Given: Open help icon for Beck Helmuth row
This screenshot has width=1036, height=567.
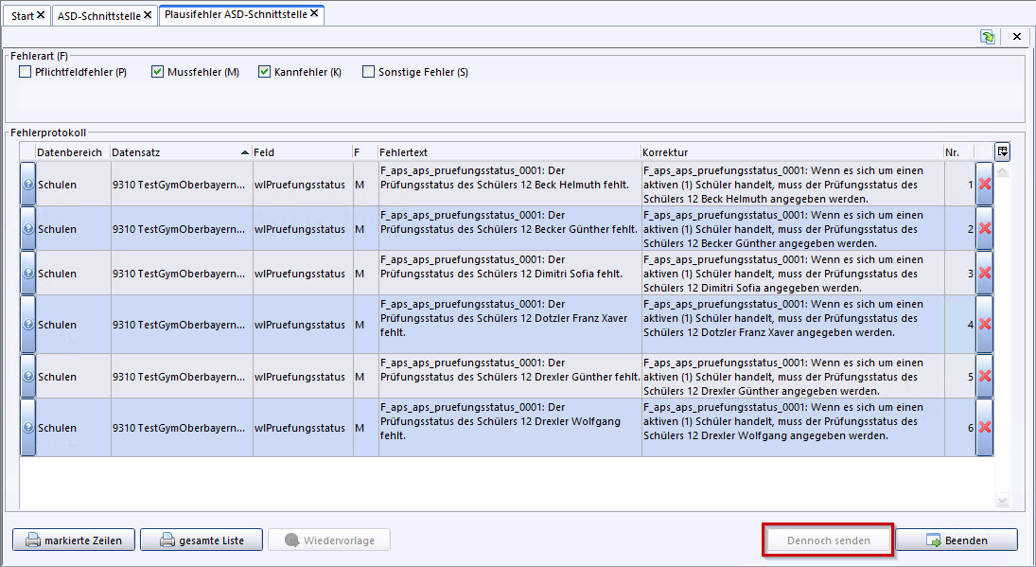Looking at the screenshot, I should point(27,184).
